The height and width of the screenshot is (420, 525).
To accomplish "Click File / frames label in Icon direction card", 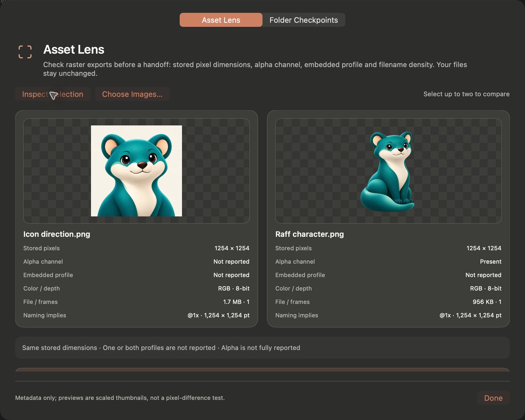I will pos(41,302).
